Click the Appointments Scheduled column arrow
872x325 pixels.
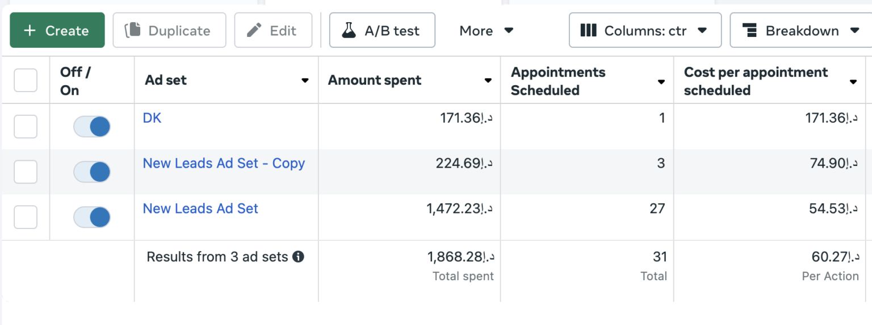(661, 82)
